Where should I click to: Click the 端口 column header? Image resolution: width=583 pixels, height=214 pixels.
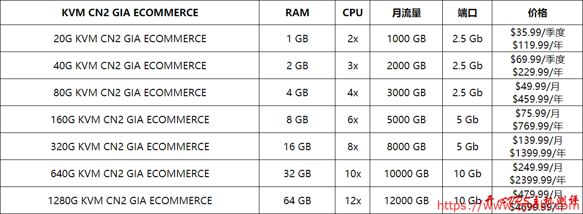pos(467,13)
